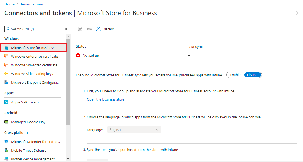Screen dimensions: 303x162
Task: Go to Managed Google Play
Action: 28,122
